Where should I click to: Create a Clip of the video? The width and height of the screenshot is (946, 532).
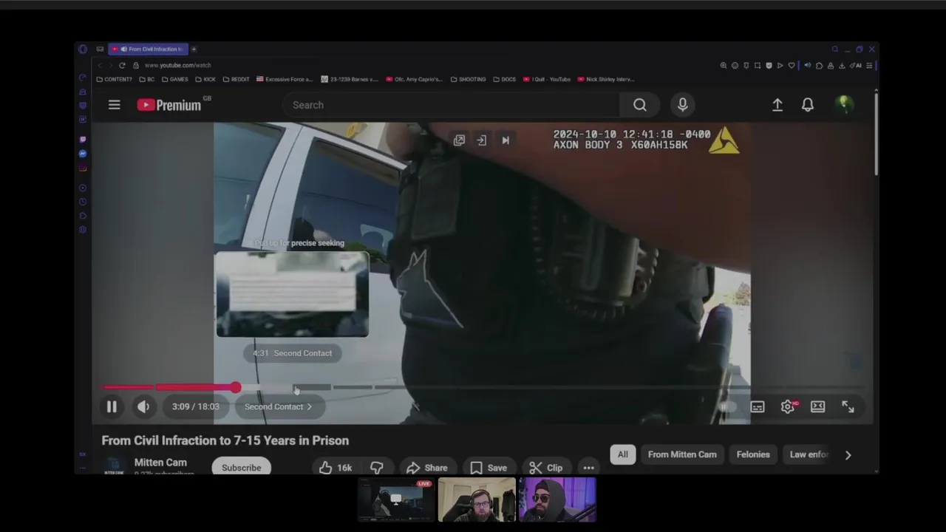coord(546,468)
